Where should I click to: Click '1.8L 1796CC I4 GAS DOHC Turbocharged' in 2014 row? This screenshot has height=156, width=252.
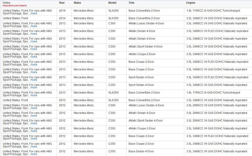point(213,11)
